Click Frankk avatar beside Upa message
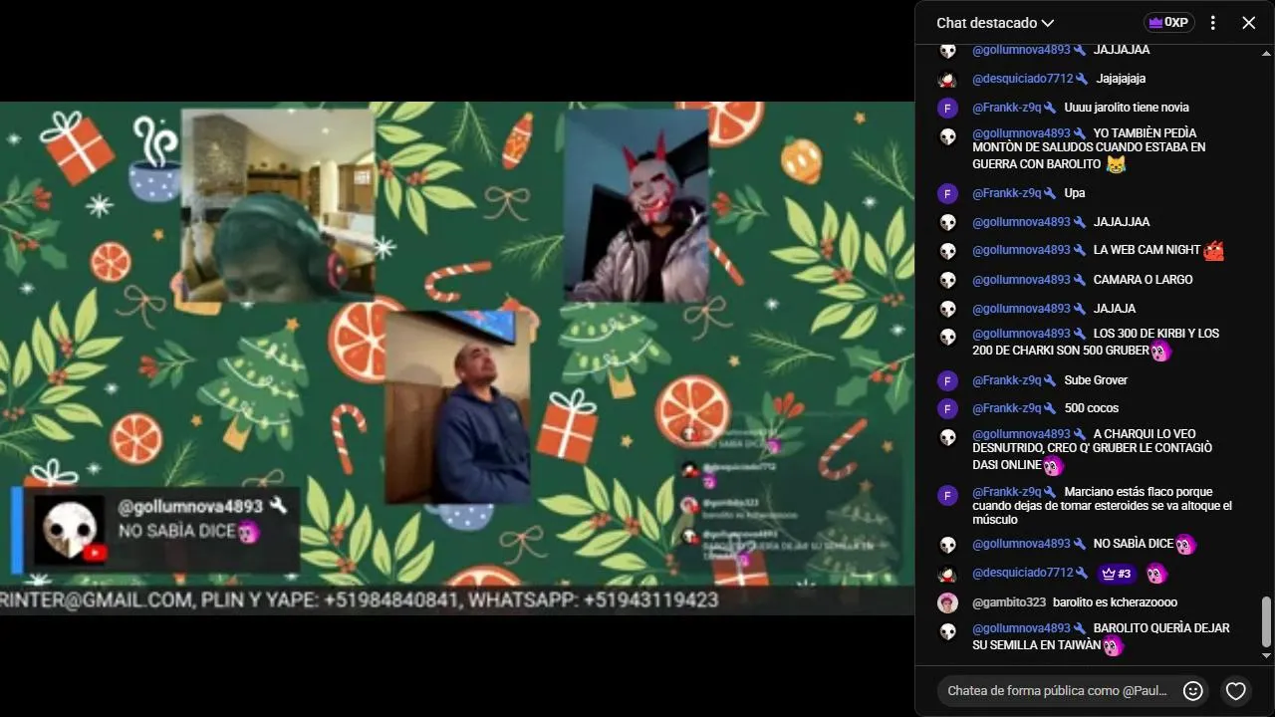 [x=948, y=194]
